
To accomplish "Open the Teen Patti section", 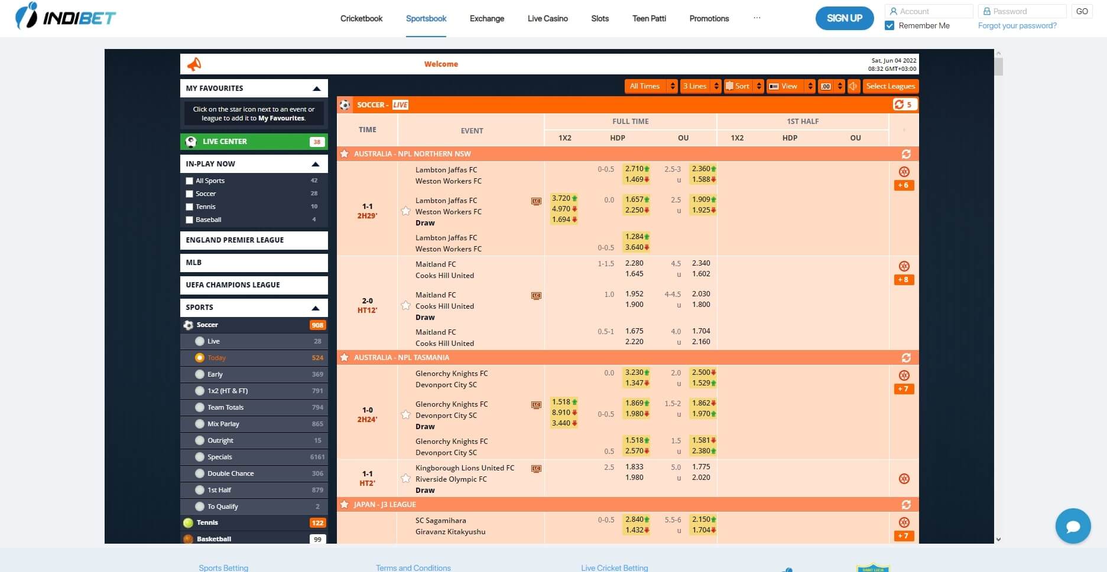I will pyautogui.click(x=649, y=18).
